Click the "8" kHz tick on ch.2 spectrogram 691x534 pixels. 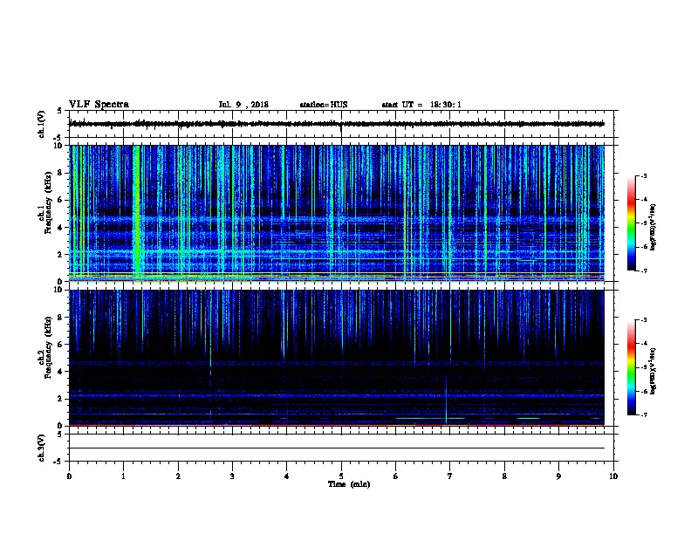pyautogui.click(x=61, y=318)
